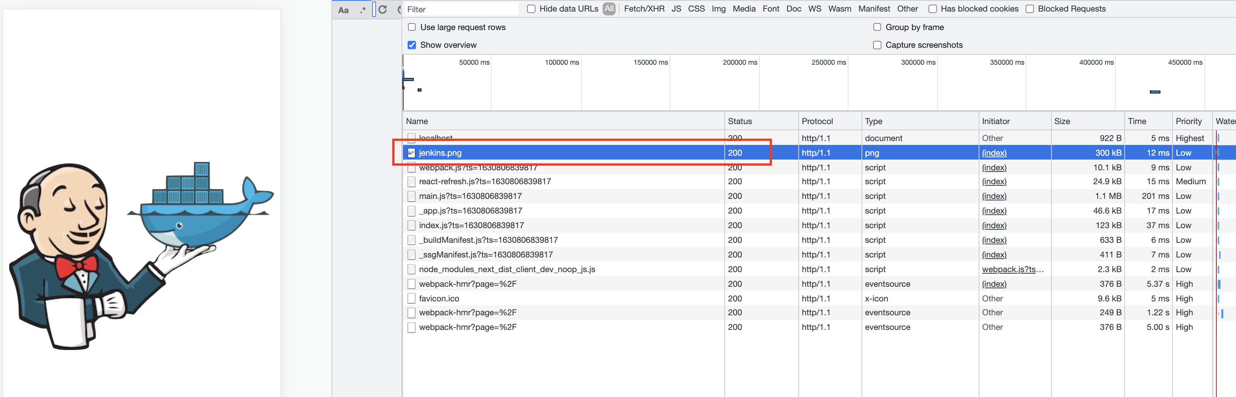Click the favicon.ico row file icon
Screen dimensions: 1236x397
pyautogui.click(x=411, y=299)
